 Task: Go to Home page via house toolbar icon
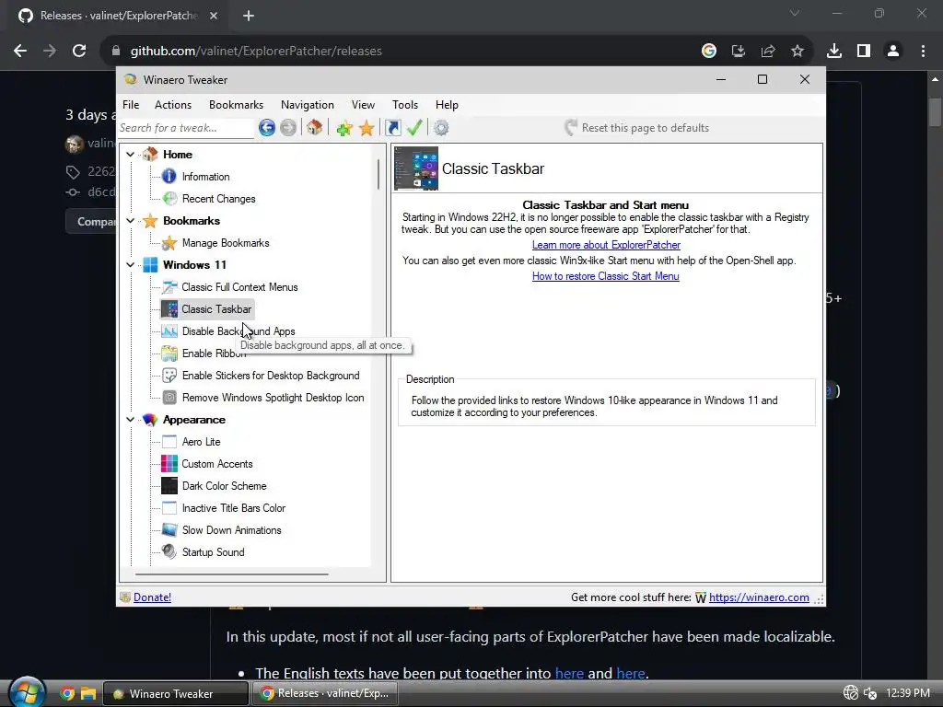click(x=315, y=127)
